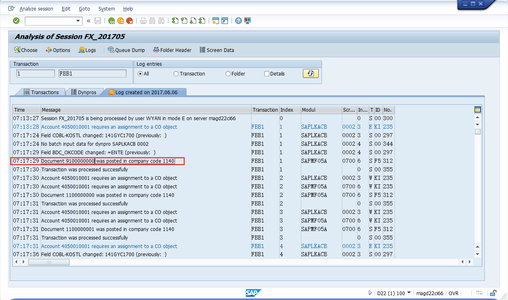Click the Choose button
Screen dimensions: 508x300
click(x=26, y=50)
